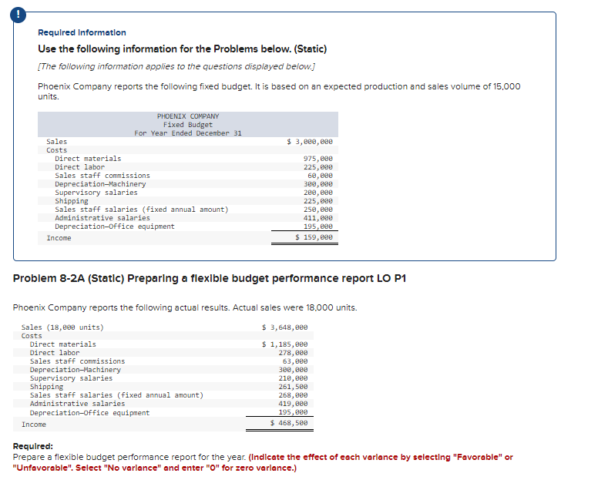Click fixed budget Supervisory salaries 200,000

(318, 193)
